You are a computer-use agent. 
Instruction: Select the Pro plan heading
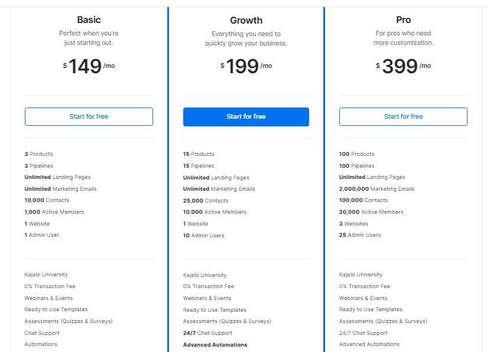tap(403, 20)
